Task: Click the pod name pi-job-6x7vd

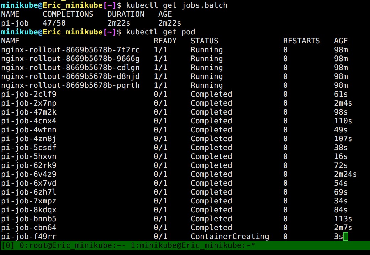Action: pos(29,183)
